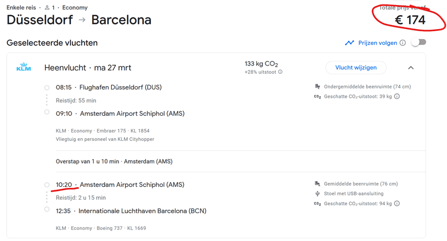Click the Prijzen volgen link text
This screenshot has height=241, width=447.
point(378,43)
